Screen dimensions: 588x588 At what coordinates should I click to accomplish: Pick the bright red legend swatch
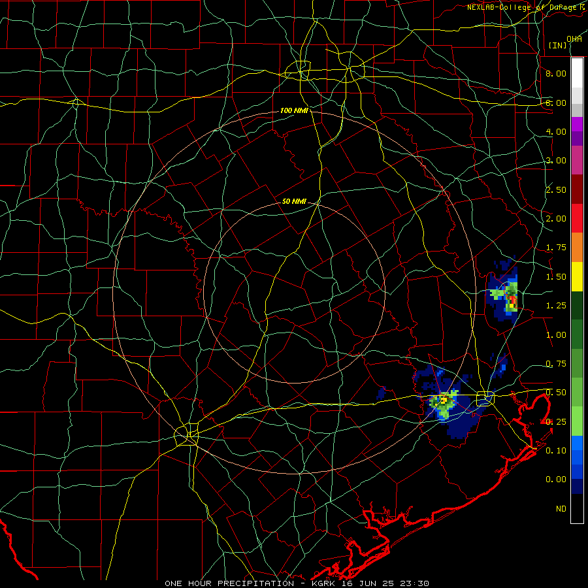pyautogui.click(x=577, y=218)
